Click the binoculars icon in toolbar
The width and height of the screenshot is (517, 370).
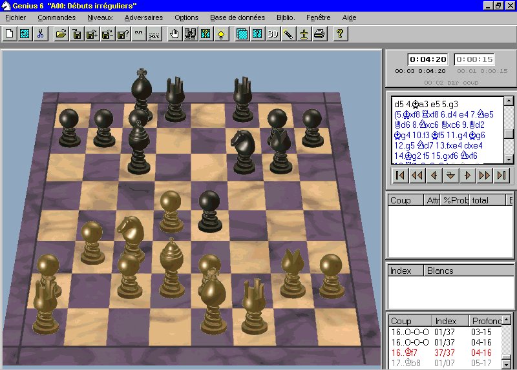coord(190,34)
